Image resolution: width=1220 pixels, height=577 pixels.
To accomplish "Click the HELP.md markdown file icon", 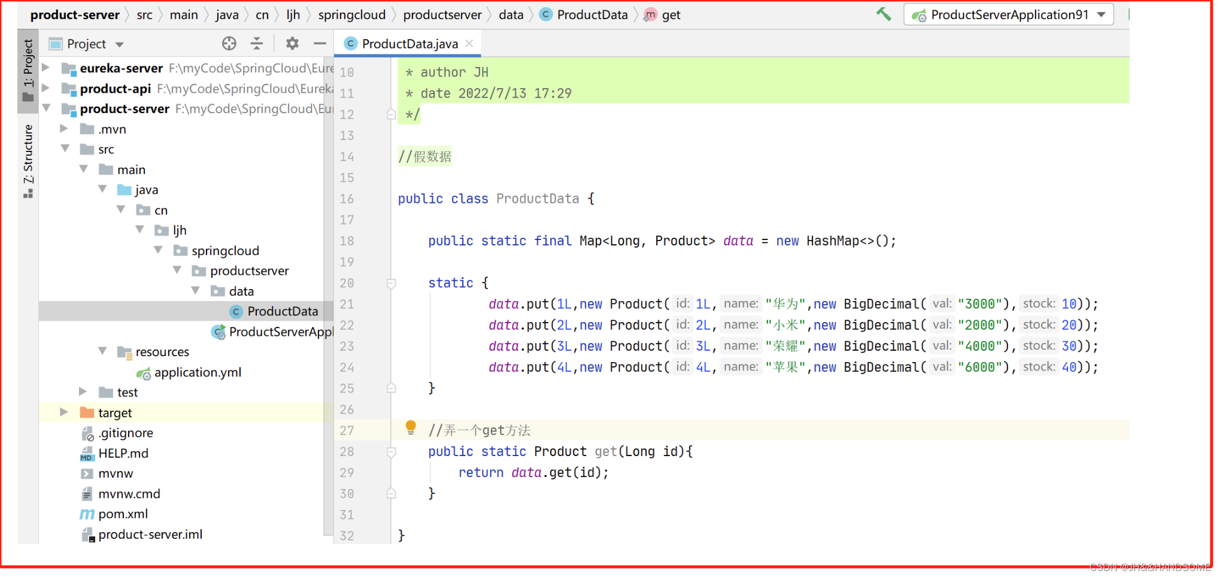I will pos(87,454).
